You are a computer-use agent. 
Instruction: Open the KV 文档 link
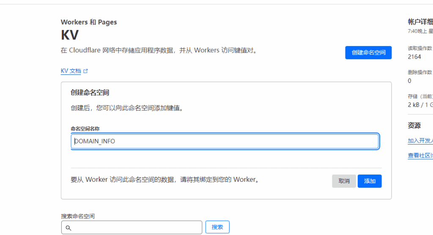pos(71,71)
